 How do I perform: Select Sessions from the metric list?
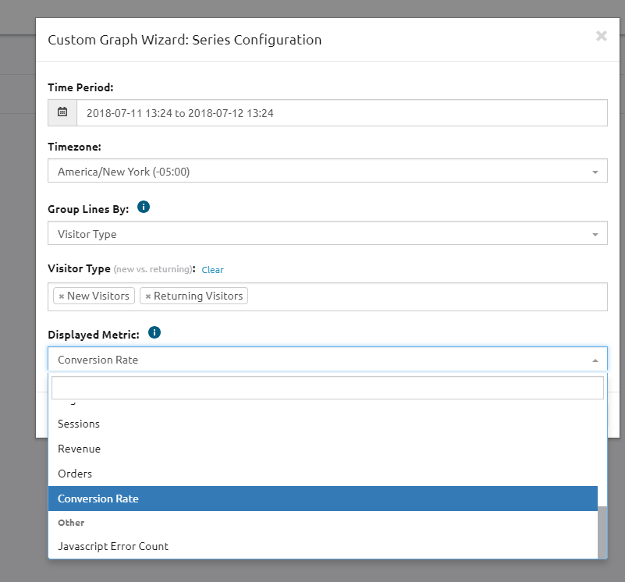(x=323, y=424)
